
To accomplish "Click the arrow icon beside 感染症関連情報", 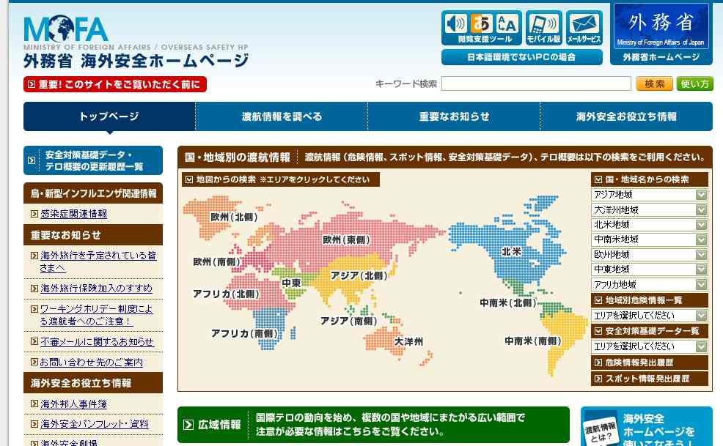I will 34,214.
